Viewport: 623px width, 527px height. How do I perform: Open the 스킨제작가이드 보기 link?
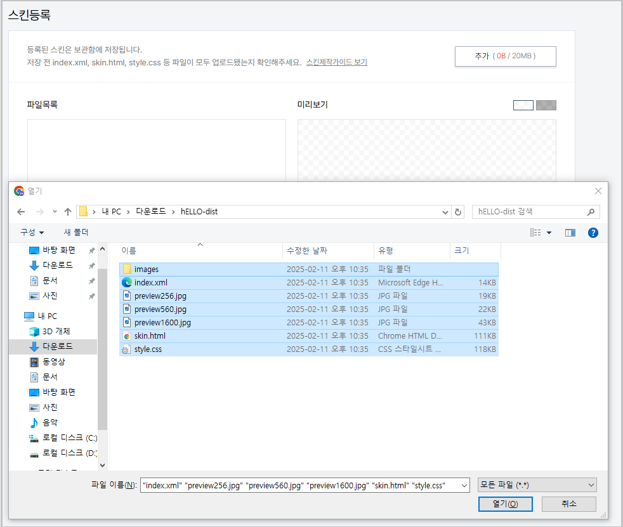coord(337,62)
